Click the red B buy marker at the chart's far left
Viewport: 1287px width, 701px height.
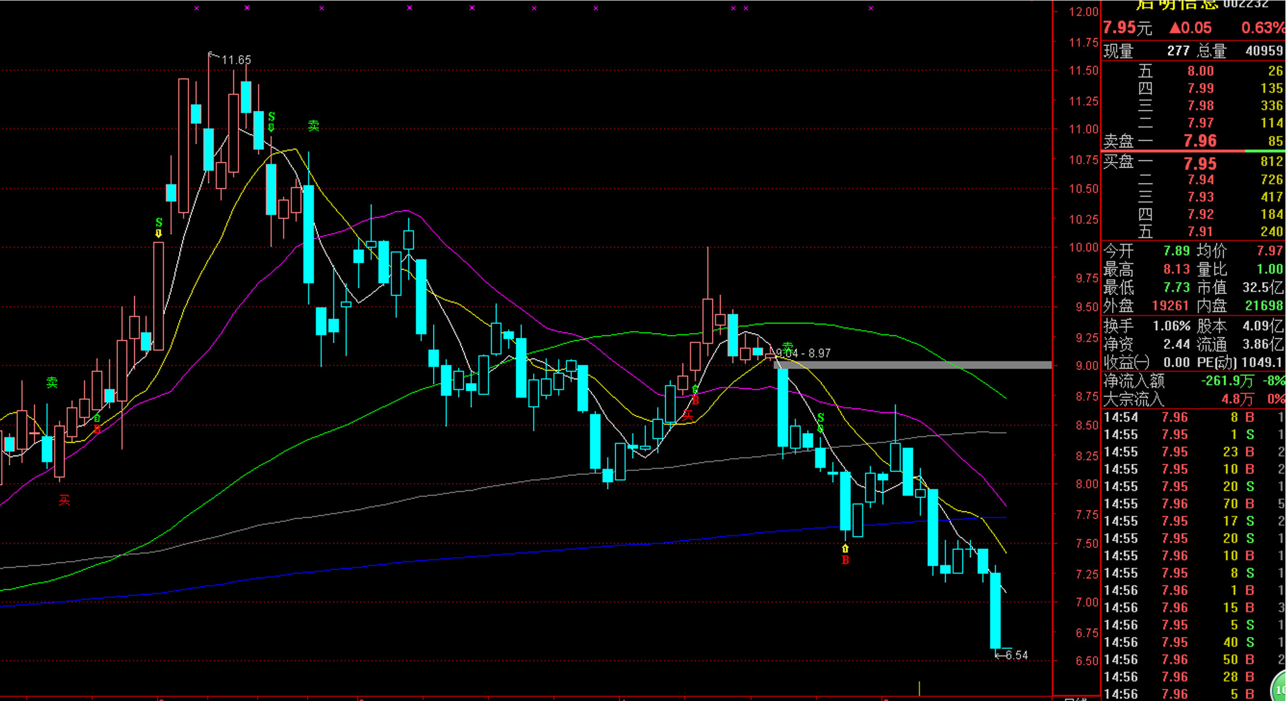pos(97,424)
